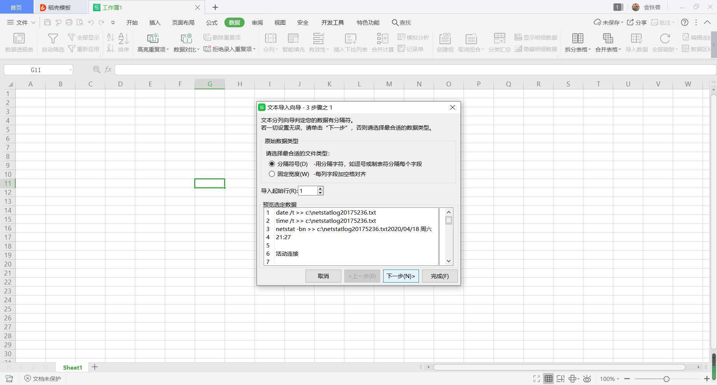This screenshot has width=717, height=385.
Task: Click the 完成(F) button
Action: [x=440, y=276]
